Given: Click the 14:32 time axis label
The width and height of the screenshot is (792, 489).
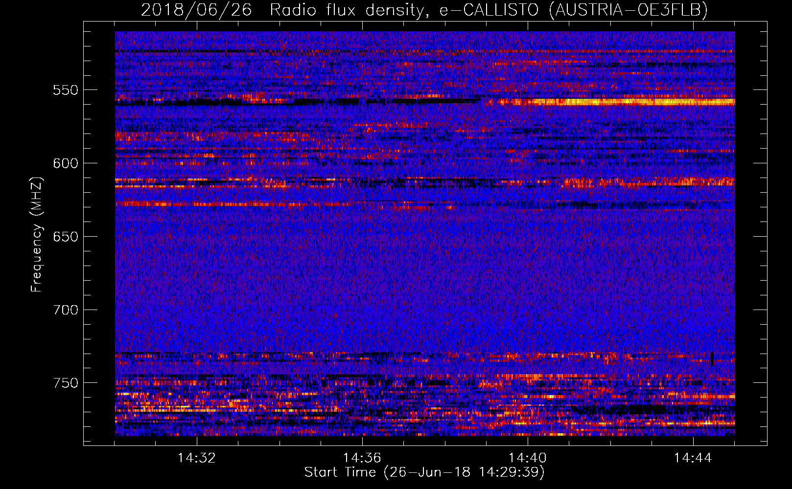Looking at the screenshot, I should click(x=197, y=458).
